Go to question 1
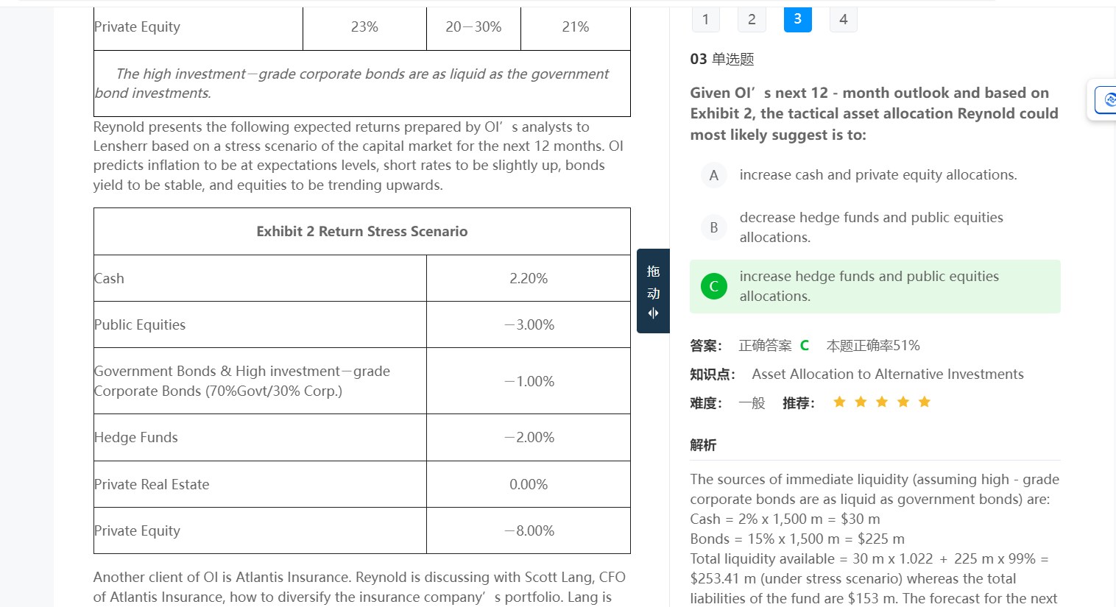 (x=705, y=20)
